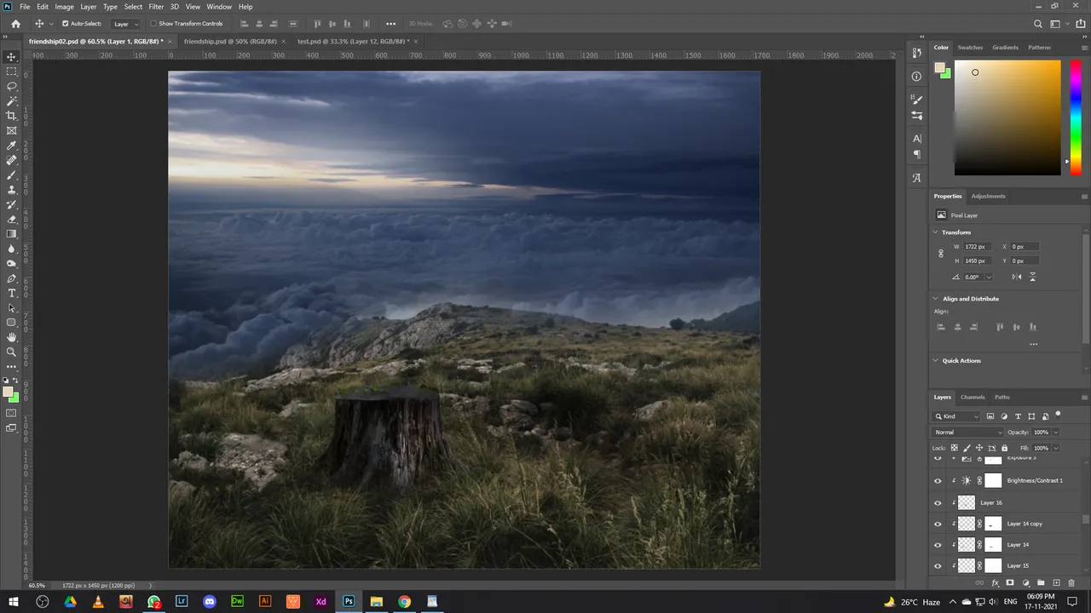The height and width of the screenshot is (613, 1091).
Task: Select the Path Selection arrow tool
Action: tap(11, 307)
